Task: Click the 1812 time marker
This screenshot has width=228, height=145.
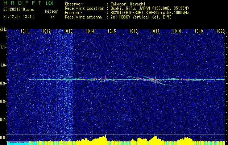Action: coord(46,31)
